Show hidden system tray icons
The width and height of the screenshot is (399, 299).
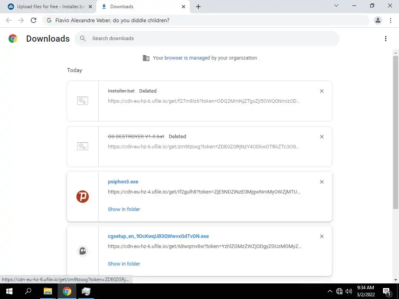point(330,291)
